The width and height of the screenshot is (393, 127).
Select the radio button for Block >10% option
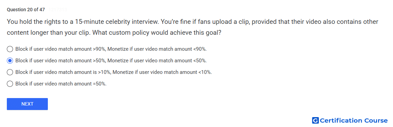[10, 73]
